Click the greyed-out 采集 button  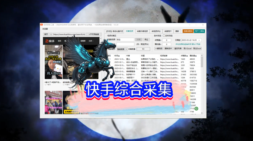pyautogui.click(x=139, y=40)
